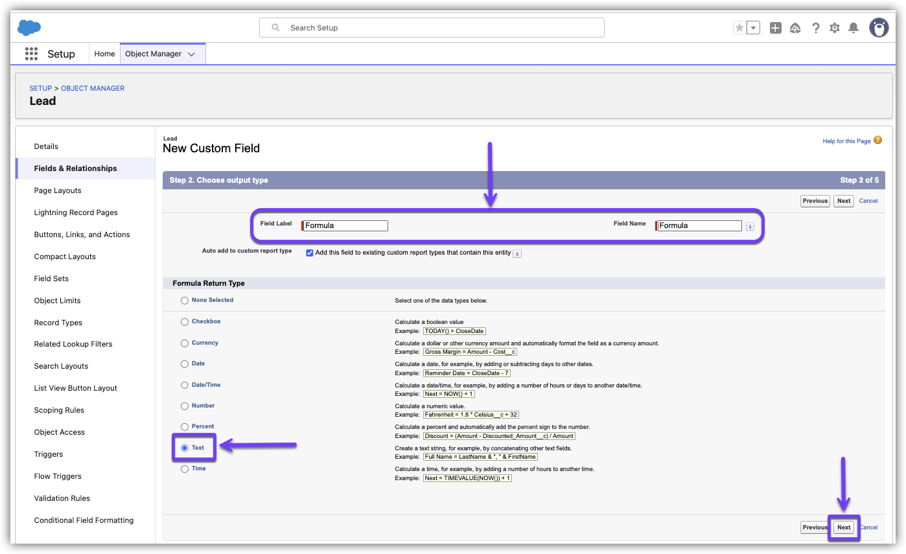Select the Currency return type radio button

(x=185, y=343)
